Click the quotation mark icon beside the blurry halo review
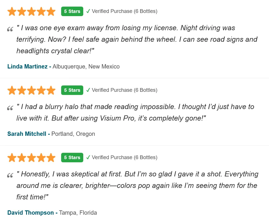Screen dimensions: 269x221 pos(10,108)
